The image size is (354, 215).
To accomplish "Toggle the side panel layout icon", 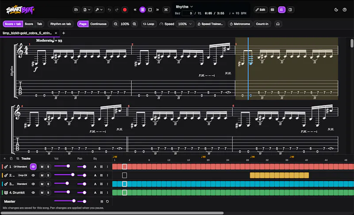I will [x=290, y=10].
